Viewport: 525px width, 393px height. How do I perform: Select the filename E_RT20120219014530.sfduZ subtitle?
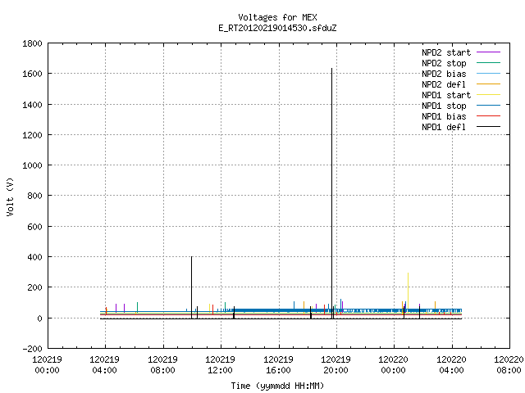click(x=277, y=28)
